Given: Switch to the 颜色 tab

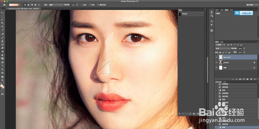Looking at the screenshot, I should click(x=217, y=10).
